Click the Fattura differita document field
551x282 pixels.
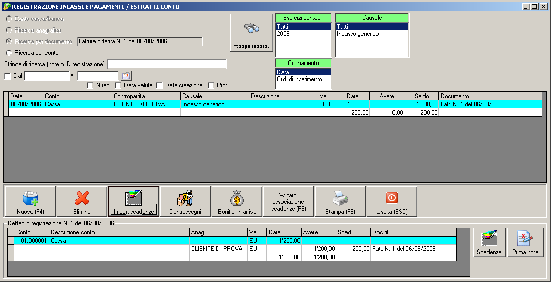coord(140,41)
